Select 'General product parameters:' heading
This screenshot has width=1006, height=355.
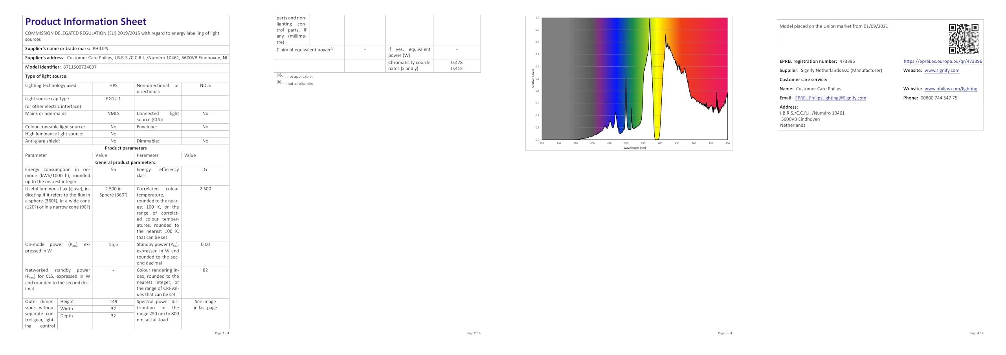[x=126, y=162]
